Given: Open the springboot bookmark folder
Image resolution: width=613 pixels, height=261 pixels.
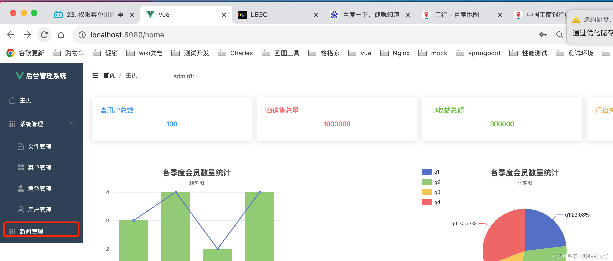Looking at the screenshot, I should pyautogui.click(x=478, y=53).
